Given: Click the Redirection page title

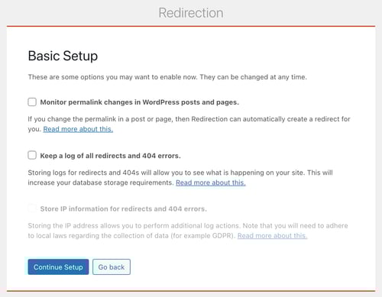Looking at the screenshot, I should click(x=191, y=13).
